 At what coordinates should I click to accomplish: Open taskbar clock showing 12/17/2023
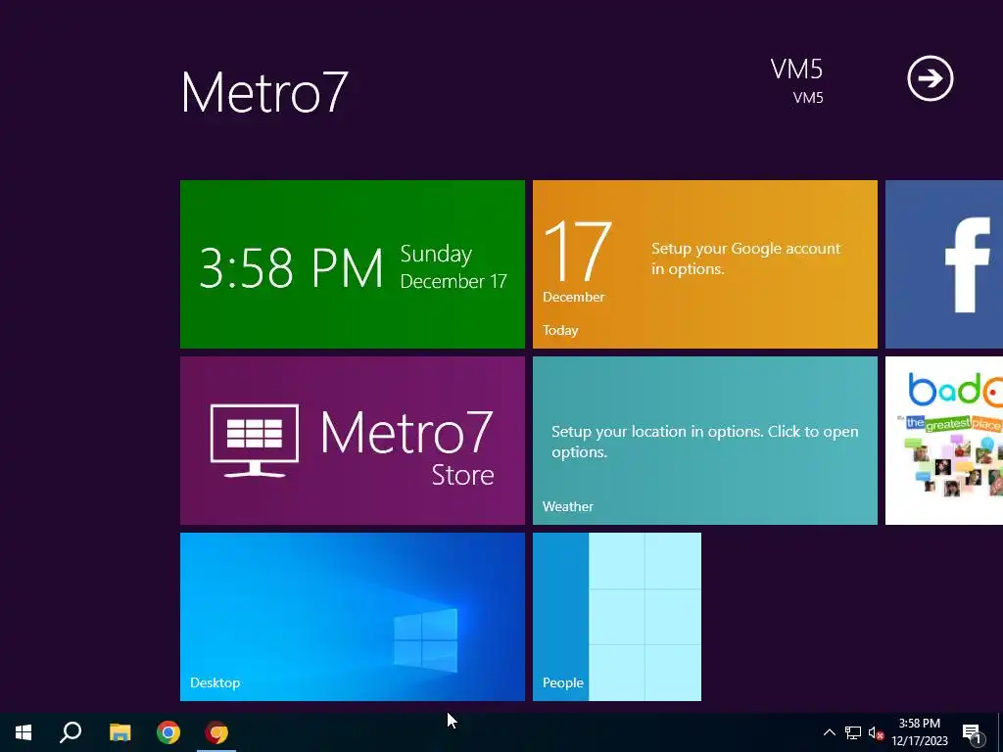pyautogui.click(x=919, y=732)
